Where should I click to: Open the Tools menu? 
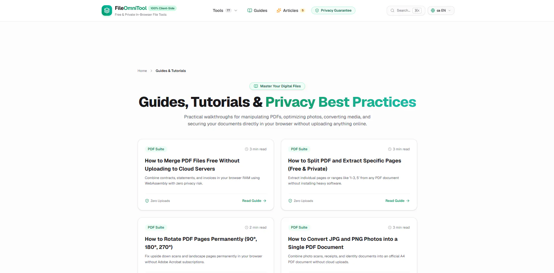tap(225, 10)
